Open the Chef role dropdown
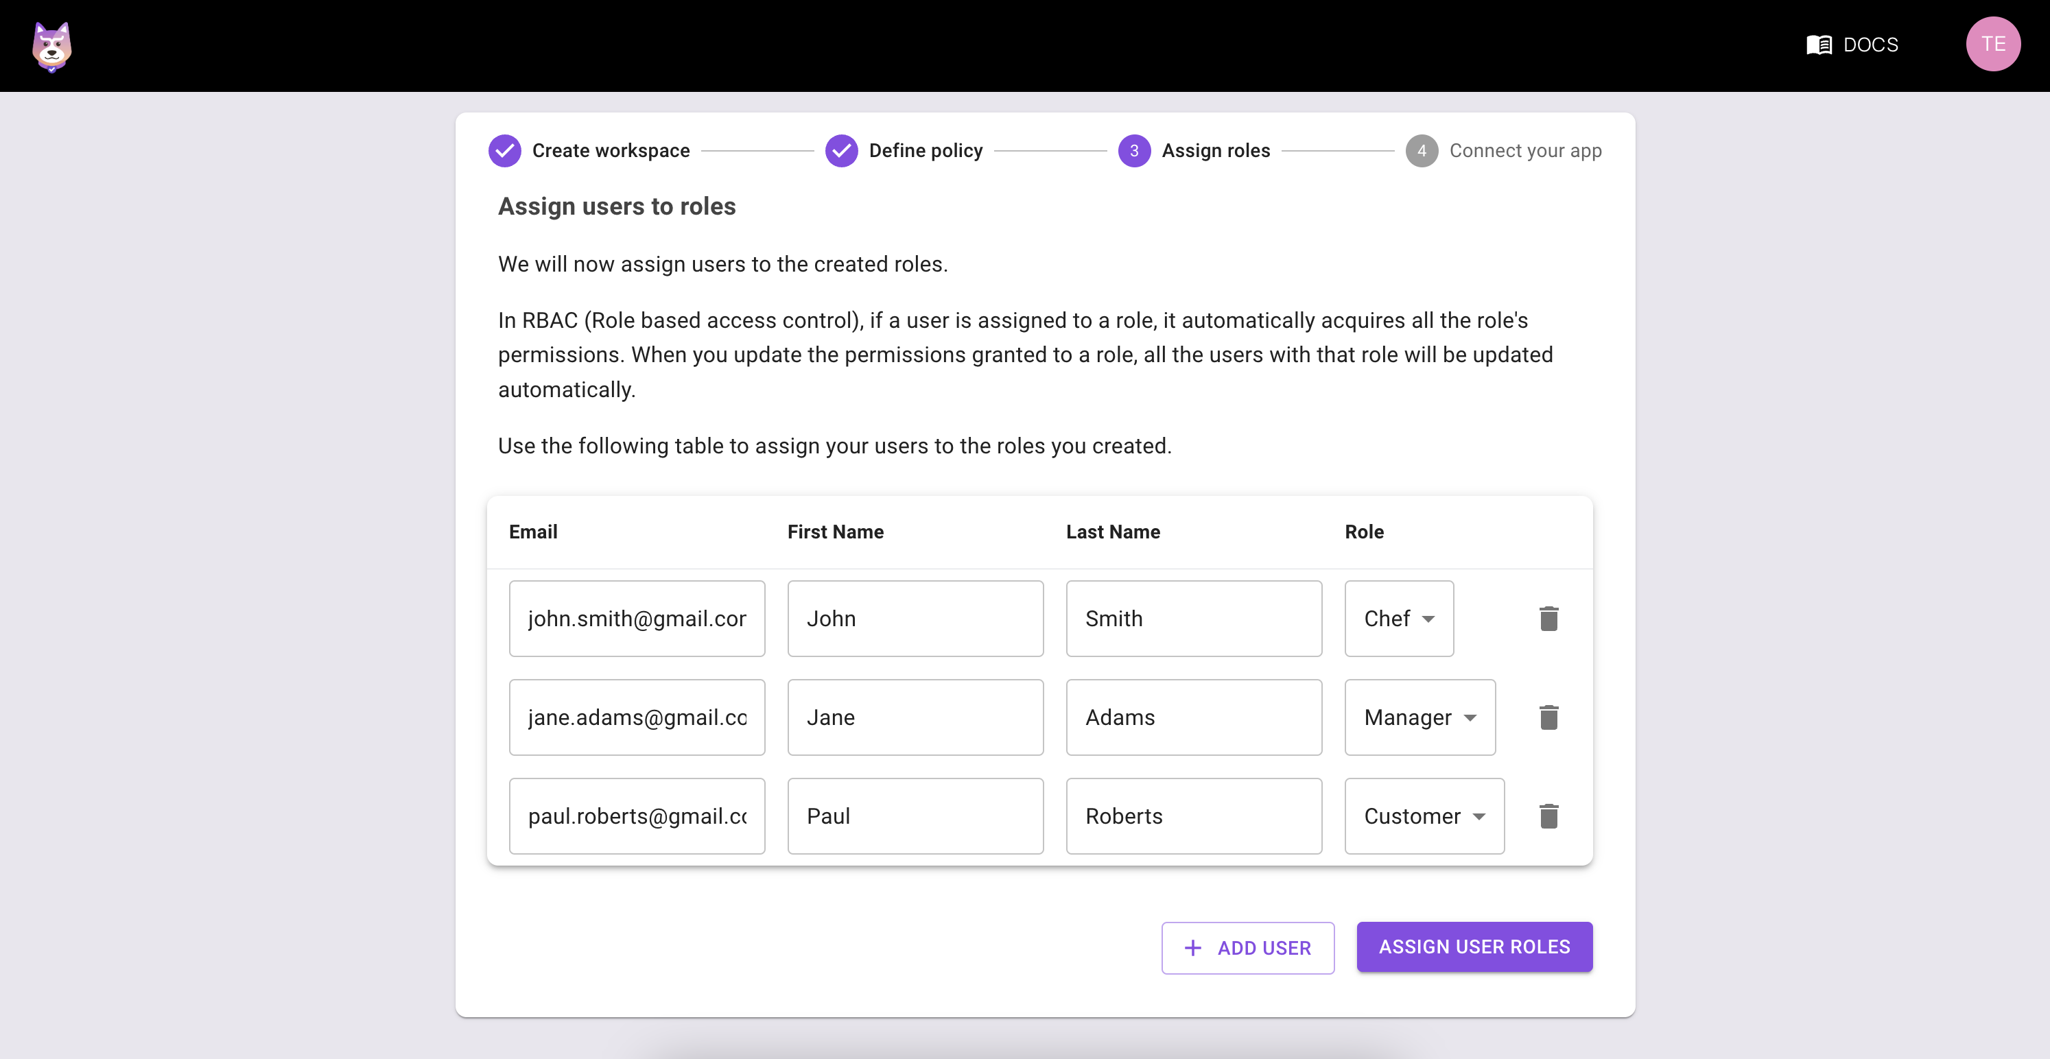2050x1059 pixels. coord(1398,618)
